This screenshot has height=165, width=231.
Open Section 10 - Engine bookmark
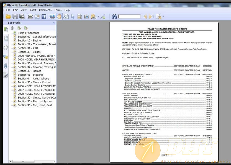(x=29, y=41)
